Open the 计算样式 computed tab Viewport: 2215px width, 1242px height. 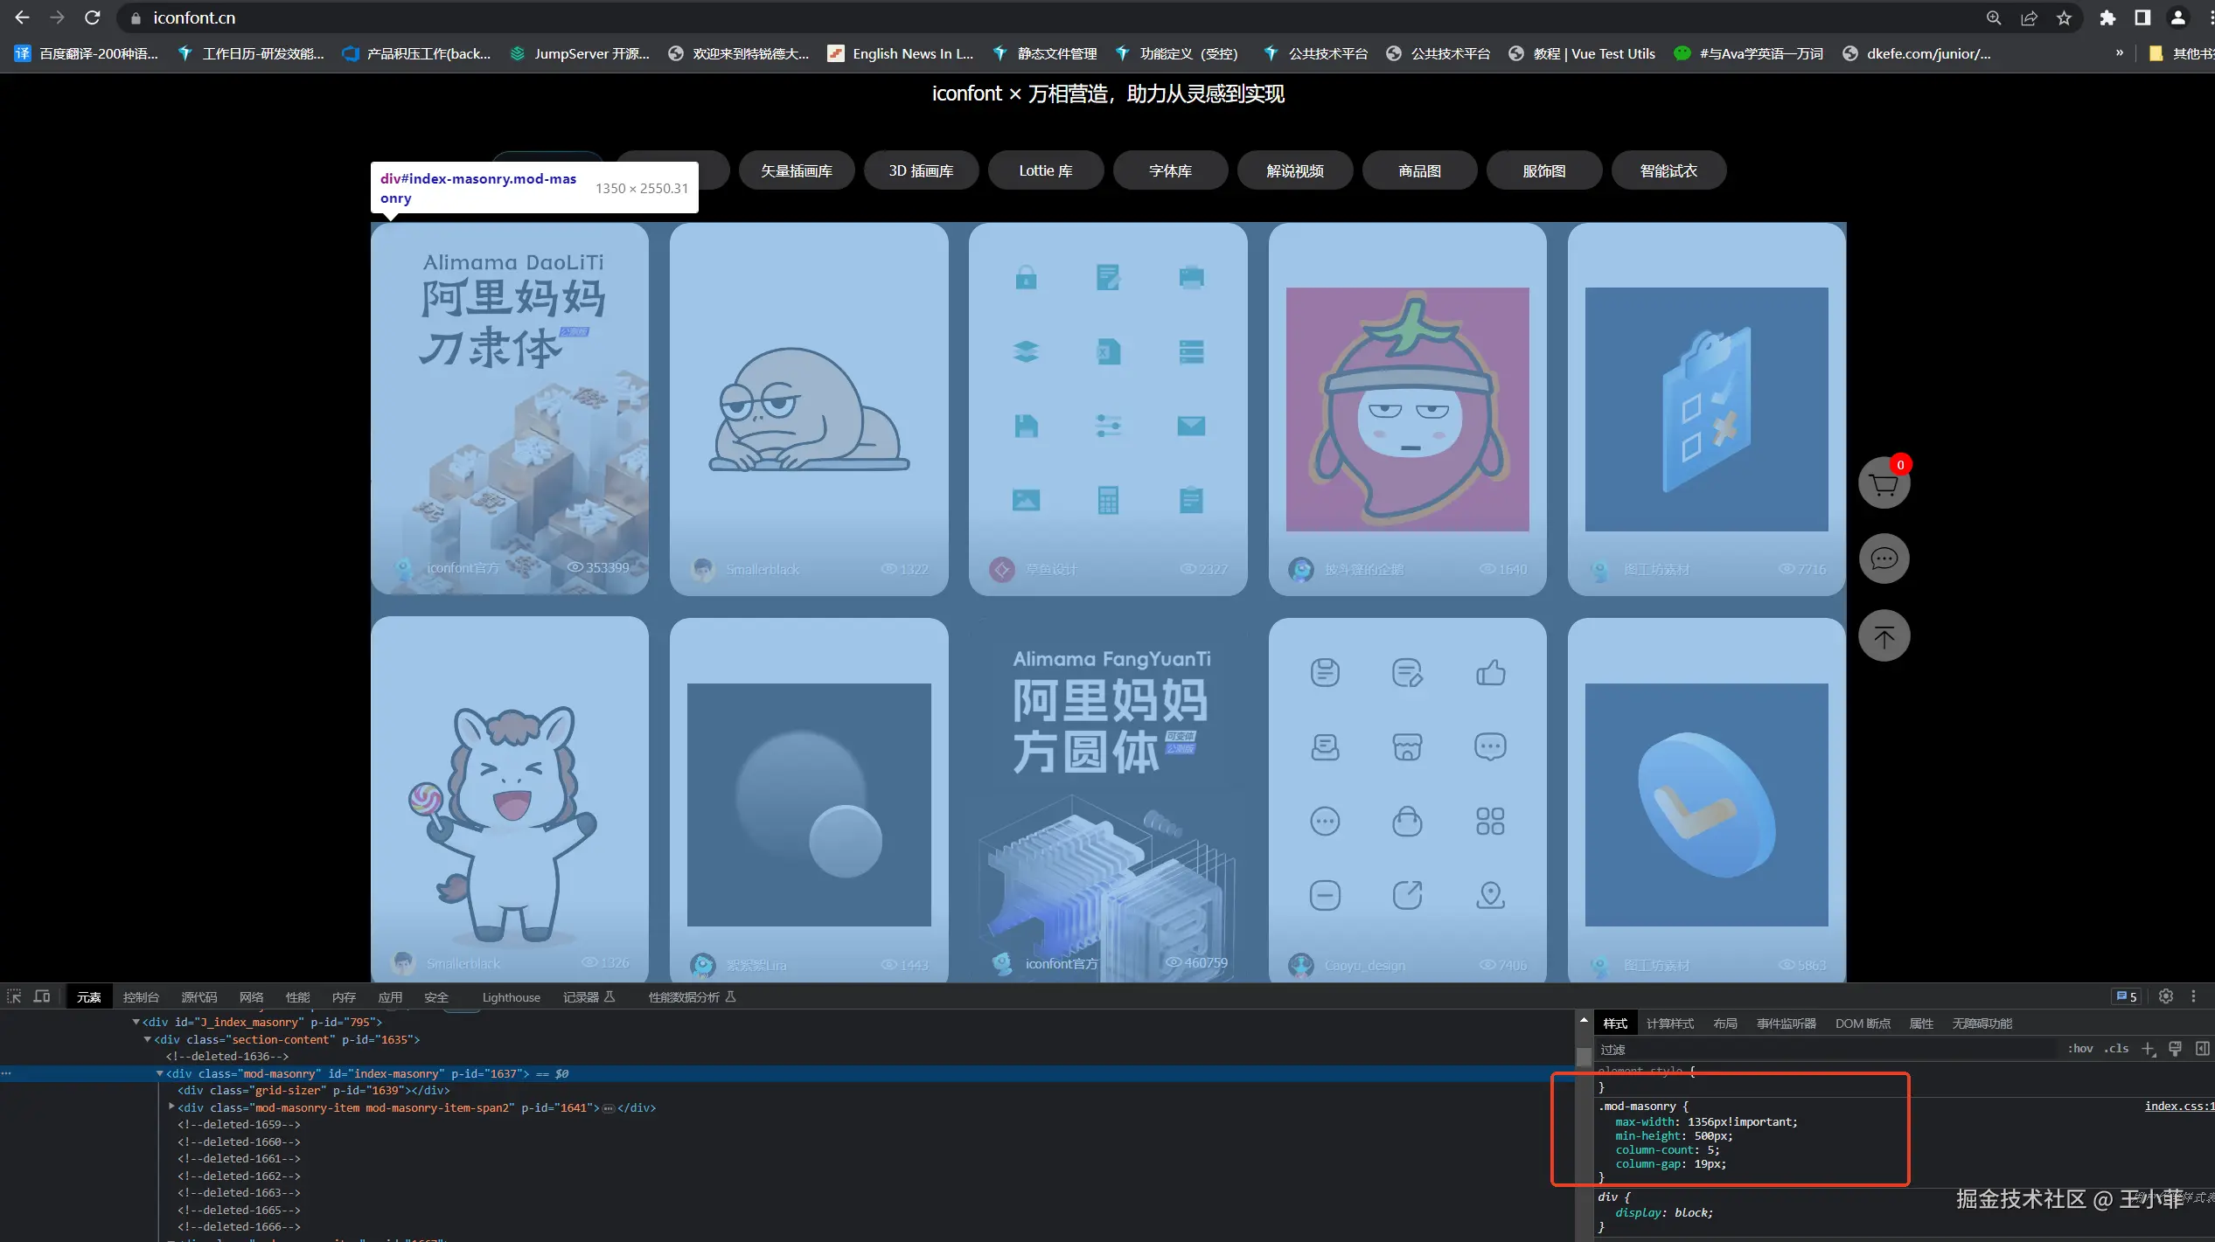pyautogui.click(x=1669, y=1023)
